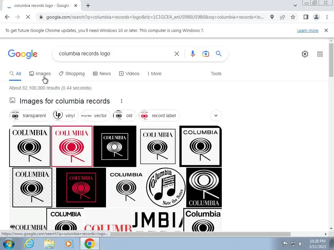Open Google settings gear
This screenshot has height=250, width=334.
coord(305,54)
